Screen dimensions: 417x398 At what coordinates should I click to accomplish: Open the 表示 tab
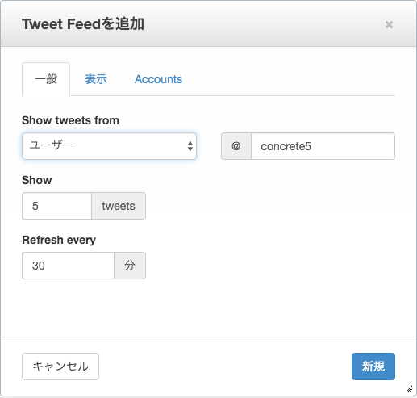[96, 79]
